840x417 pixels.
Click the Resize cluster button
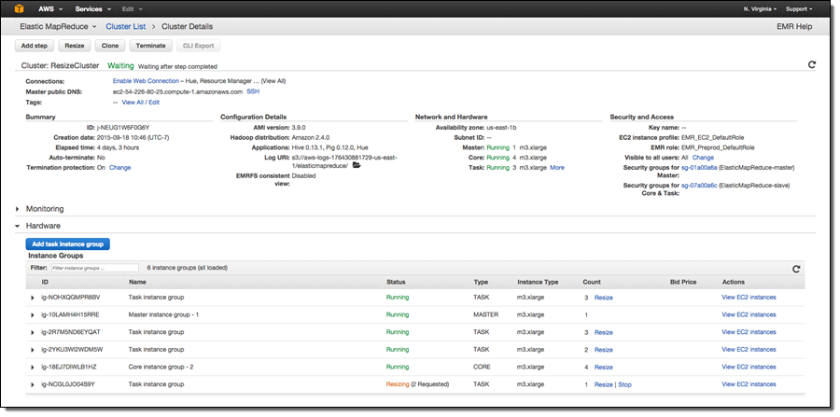click(75, 46)
